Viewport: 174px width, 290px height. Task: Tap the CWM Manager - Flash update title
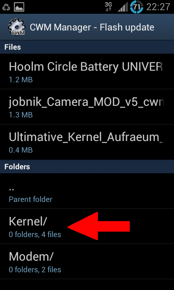[92, 28]
